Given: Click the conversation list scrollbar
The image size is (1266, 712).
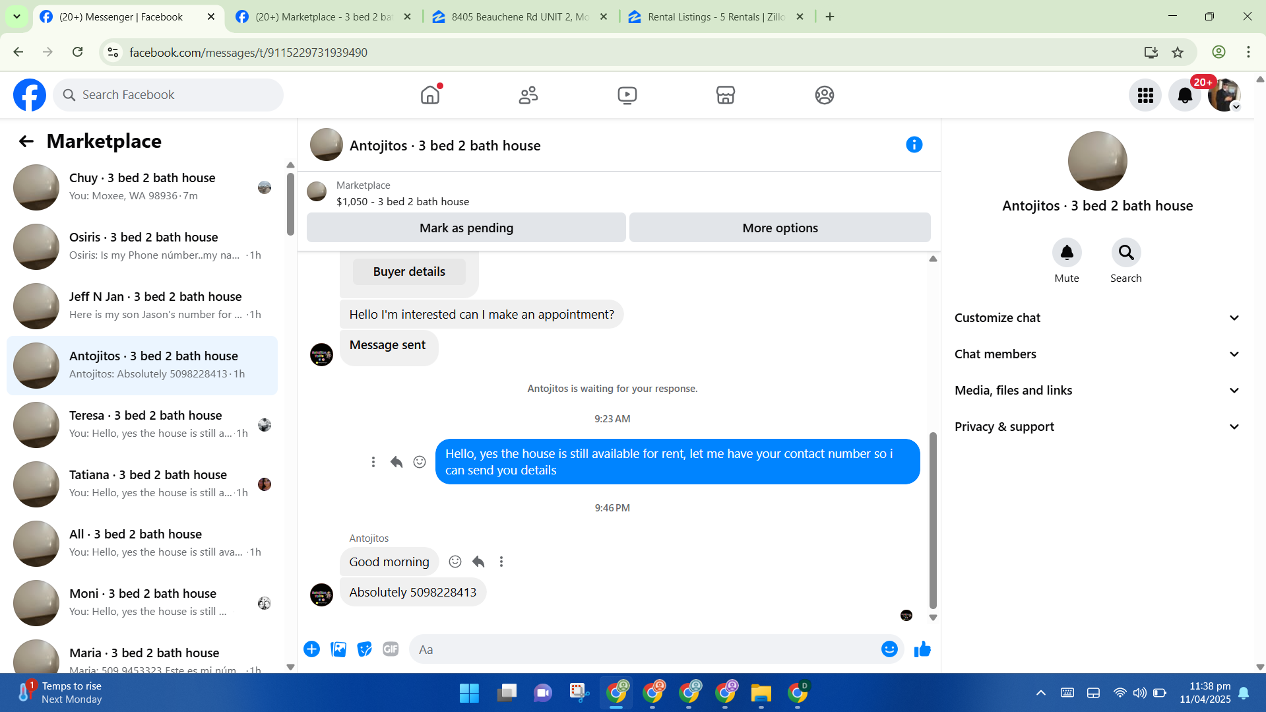Looking at the screenshot, I should [290, 204].
